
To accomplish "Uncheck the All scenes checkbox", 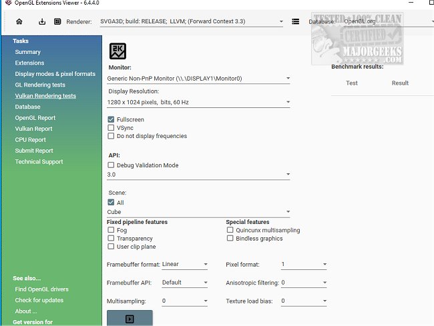I will [x=111, y=202].
